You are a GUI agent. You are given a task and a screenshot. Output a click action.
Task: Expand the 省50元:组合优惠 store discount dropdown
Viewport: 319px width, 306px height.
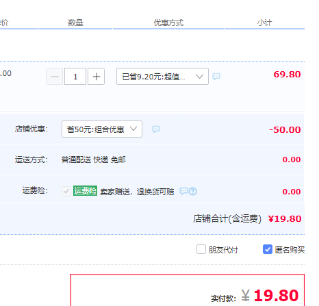102,129
